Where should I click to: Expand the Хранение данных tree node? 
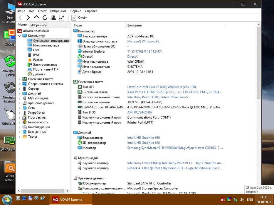click(x=19, y=103)
